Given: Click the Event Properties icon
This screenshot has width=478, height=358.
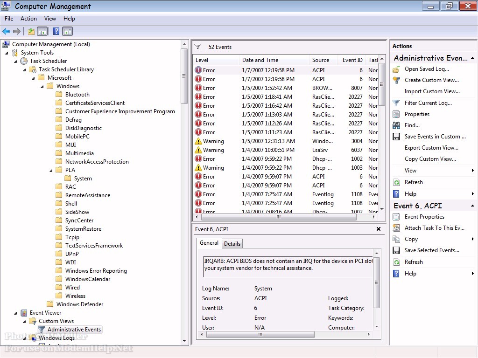Looking at the screenshot, I should coord(396,217).
